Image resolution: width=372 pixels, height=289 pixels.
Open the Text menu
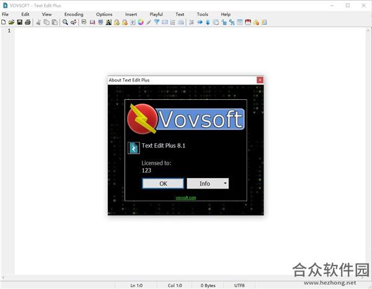click(x=180, y=14)
